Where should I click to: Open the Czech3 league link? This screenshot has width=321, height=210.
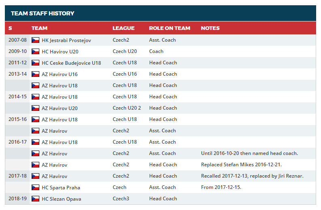pyautogui.click(x=121, y=199)
